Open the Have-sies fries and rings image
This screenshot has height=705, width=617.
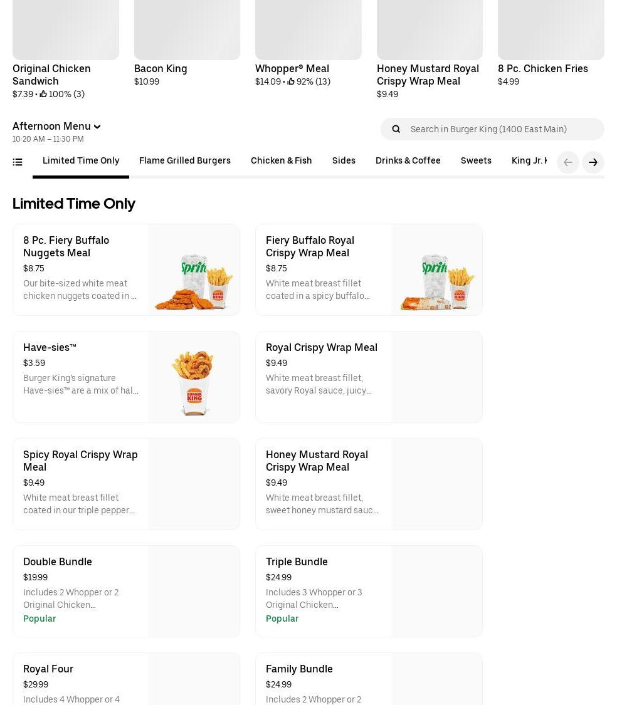tap(194, 377)
